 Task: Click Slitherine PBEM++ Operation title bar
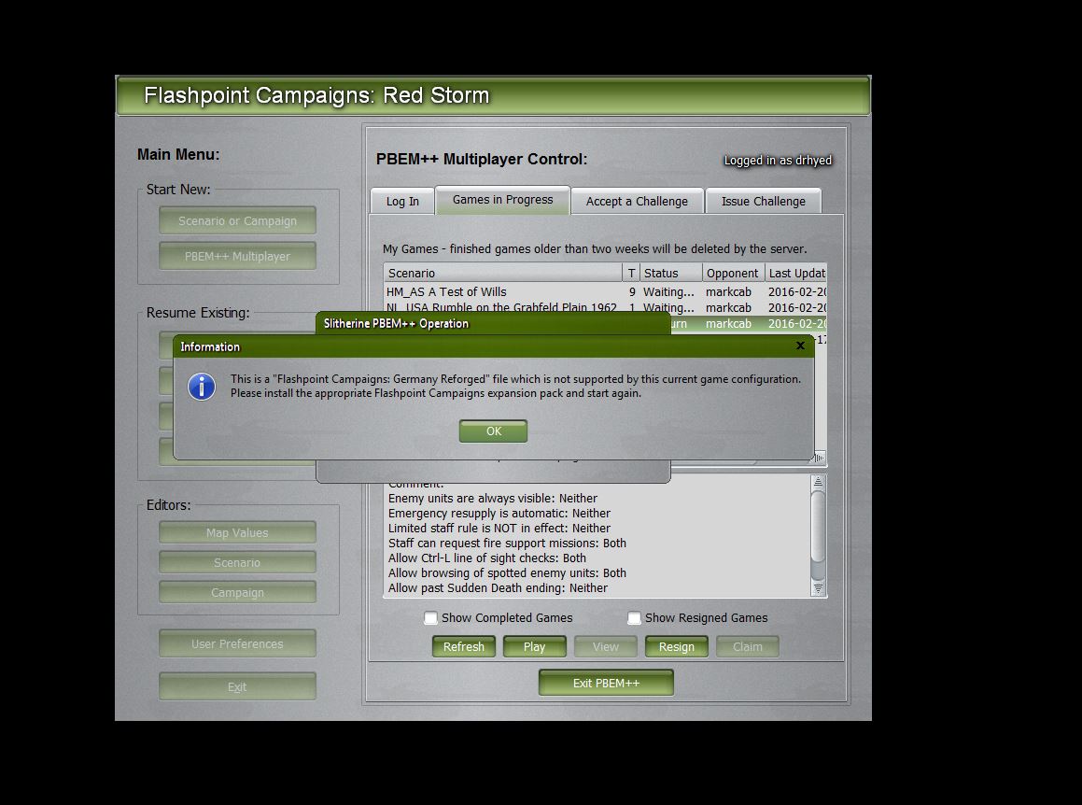[x=493, y=323]
